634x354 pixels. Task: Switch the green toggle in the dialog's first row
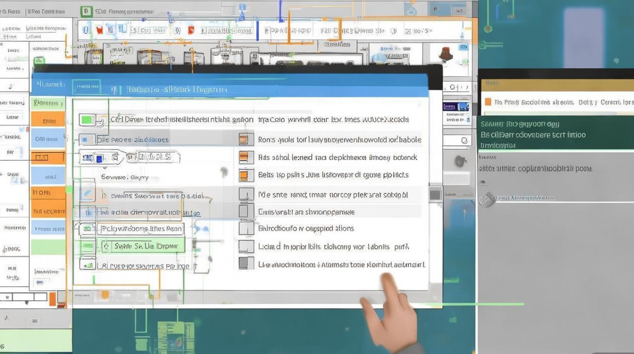pyautogui.click(x=87, y=120)
